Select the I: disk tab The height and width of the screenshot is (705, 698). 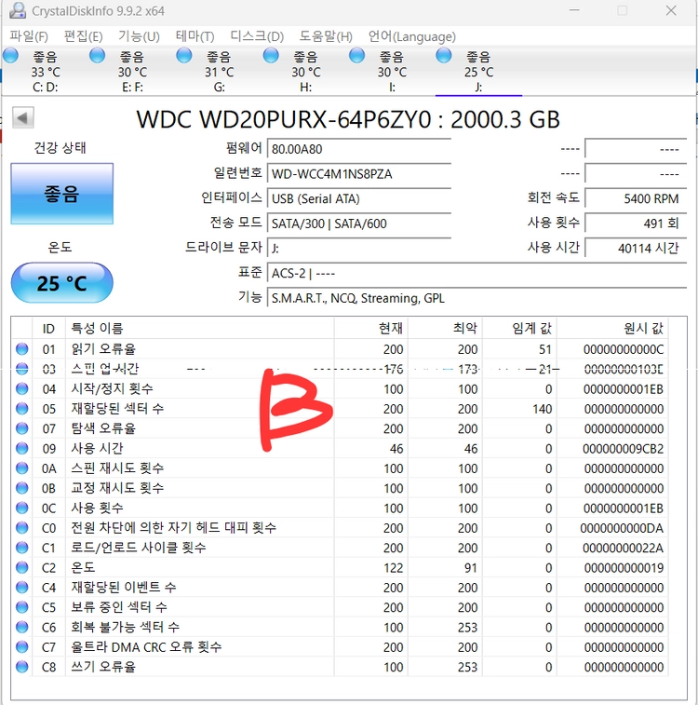click(x=392, y=71)
